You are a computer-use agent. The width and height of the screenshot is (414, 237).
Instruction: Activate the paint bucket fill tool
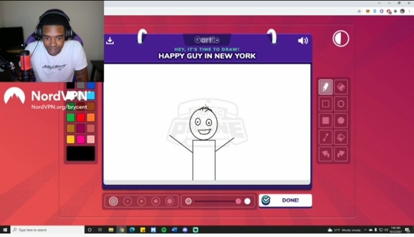click(341, 137)
